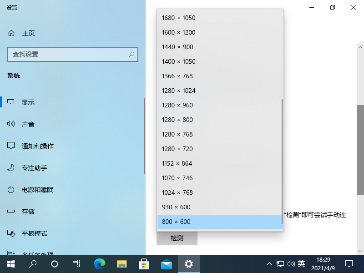Open Notifications and actions settings
364x273 pixels.
[x=37, y=146]
